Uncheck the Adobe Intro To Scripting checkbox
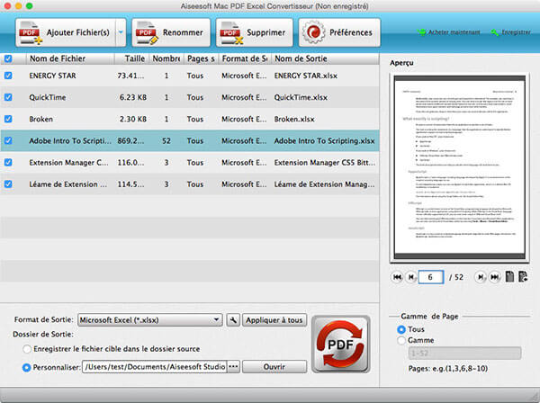 point(8,140)
